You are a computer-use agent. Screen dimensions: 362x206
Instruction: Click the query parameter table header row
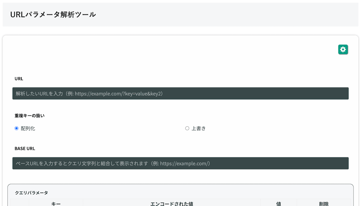click(x=181, y=204)
